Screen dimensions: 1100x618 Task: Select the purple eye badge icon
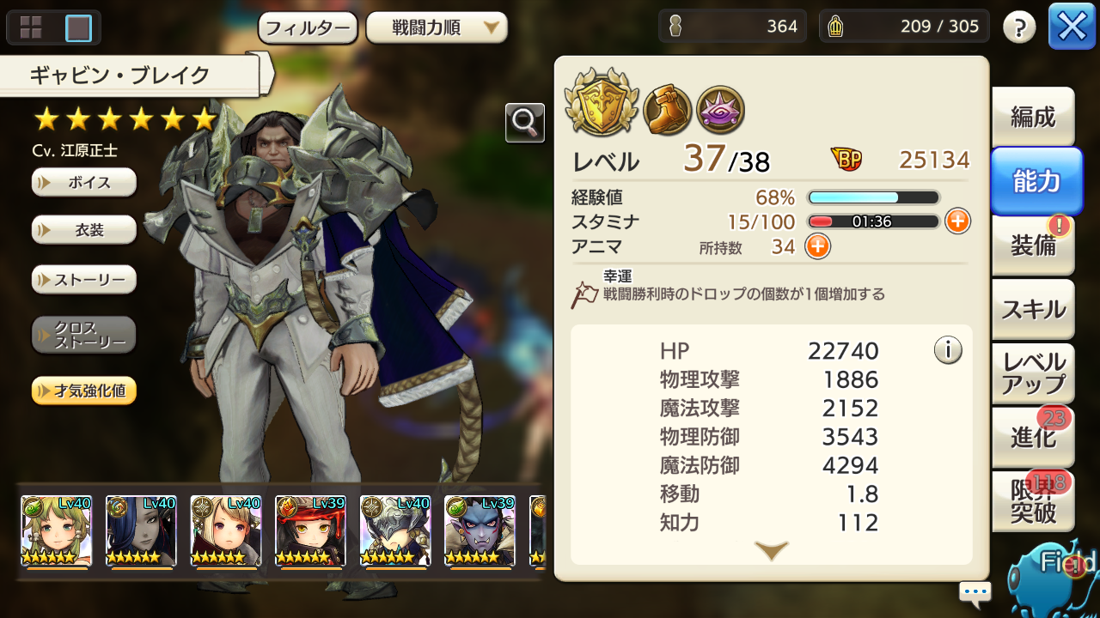(720, 110)
